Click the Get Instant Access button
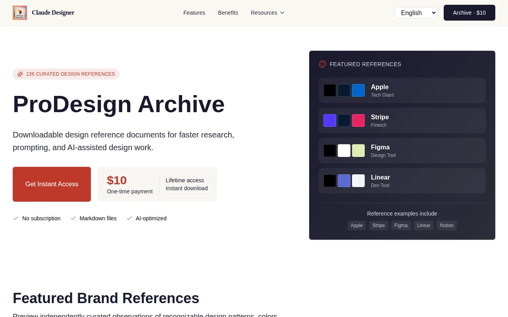 52,184
